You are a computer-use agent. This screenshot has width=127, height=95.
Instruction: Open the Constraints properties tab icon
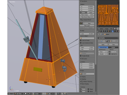111,31
